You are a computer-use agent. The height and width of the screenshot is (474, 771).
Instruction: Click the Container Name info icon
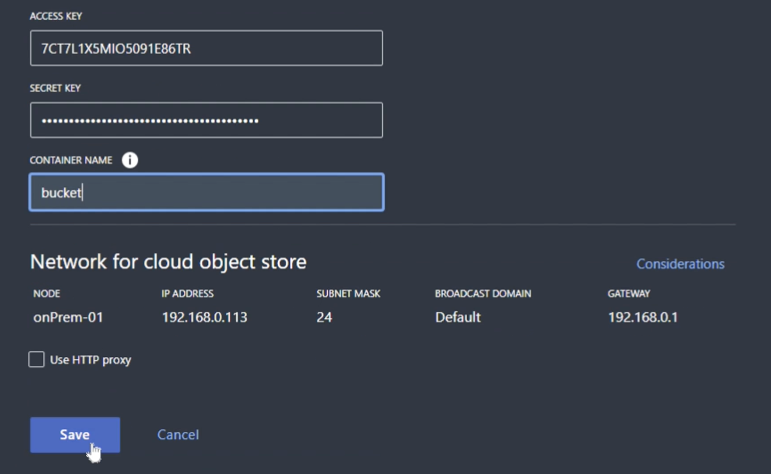(x=130, y=160)
